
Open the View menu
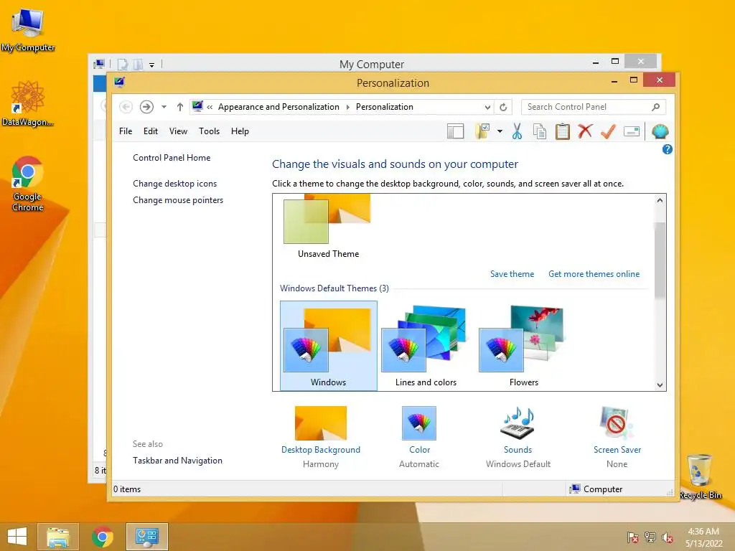click(x=178, y=131)
